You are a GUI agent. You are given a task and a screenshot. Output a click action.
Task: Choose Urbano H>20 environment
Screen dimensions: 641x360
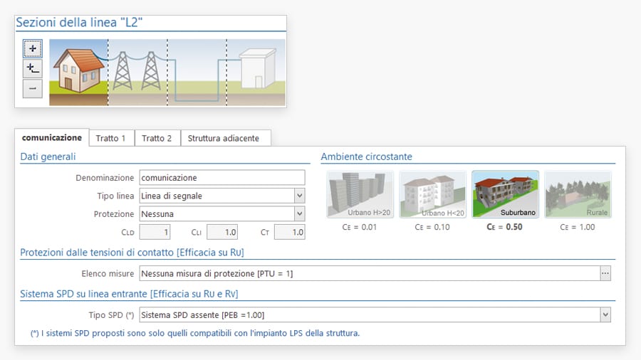[x=360, y=194]
